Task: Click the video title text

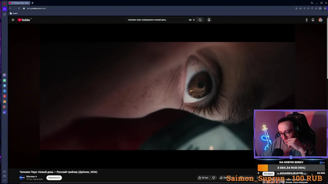Action: (58, 172)
